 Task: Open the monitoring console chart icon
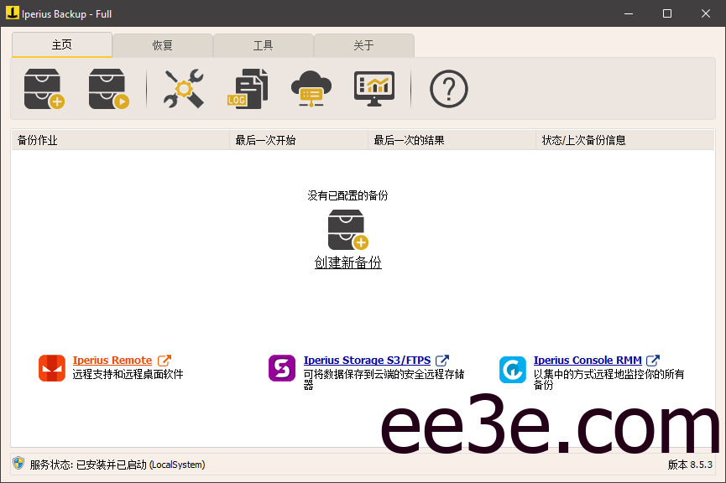[x=373, y=88]
